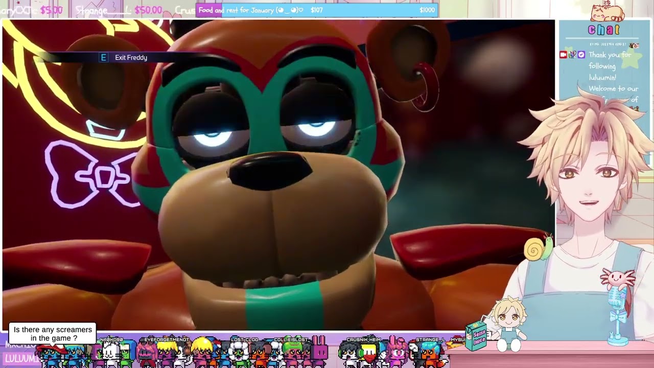
Task: Click the E key prompt icon
Action: point(104,57)
